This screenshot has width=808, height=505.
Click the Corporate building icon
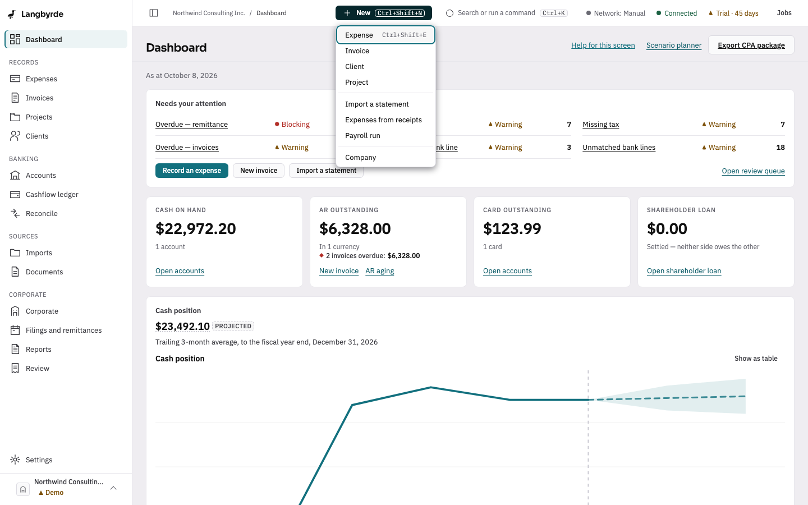15,311
